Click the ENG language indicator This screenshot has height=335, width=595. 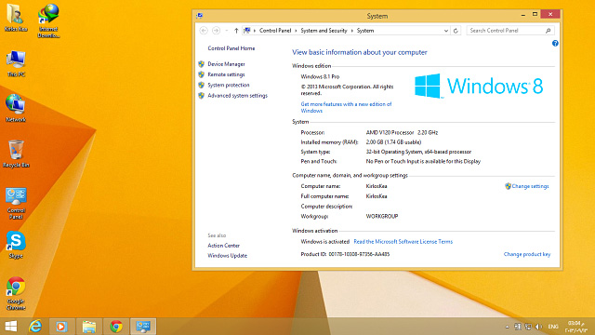click(553, 327)
